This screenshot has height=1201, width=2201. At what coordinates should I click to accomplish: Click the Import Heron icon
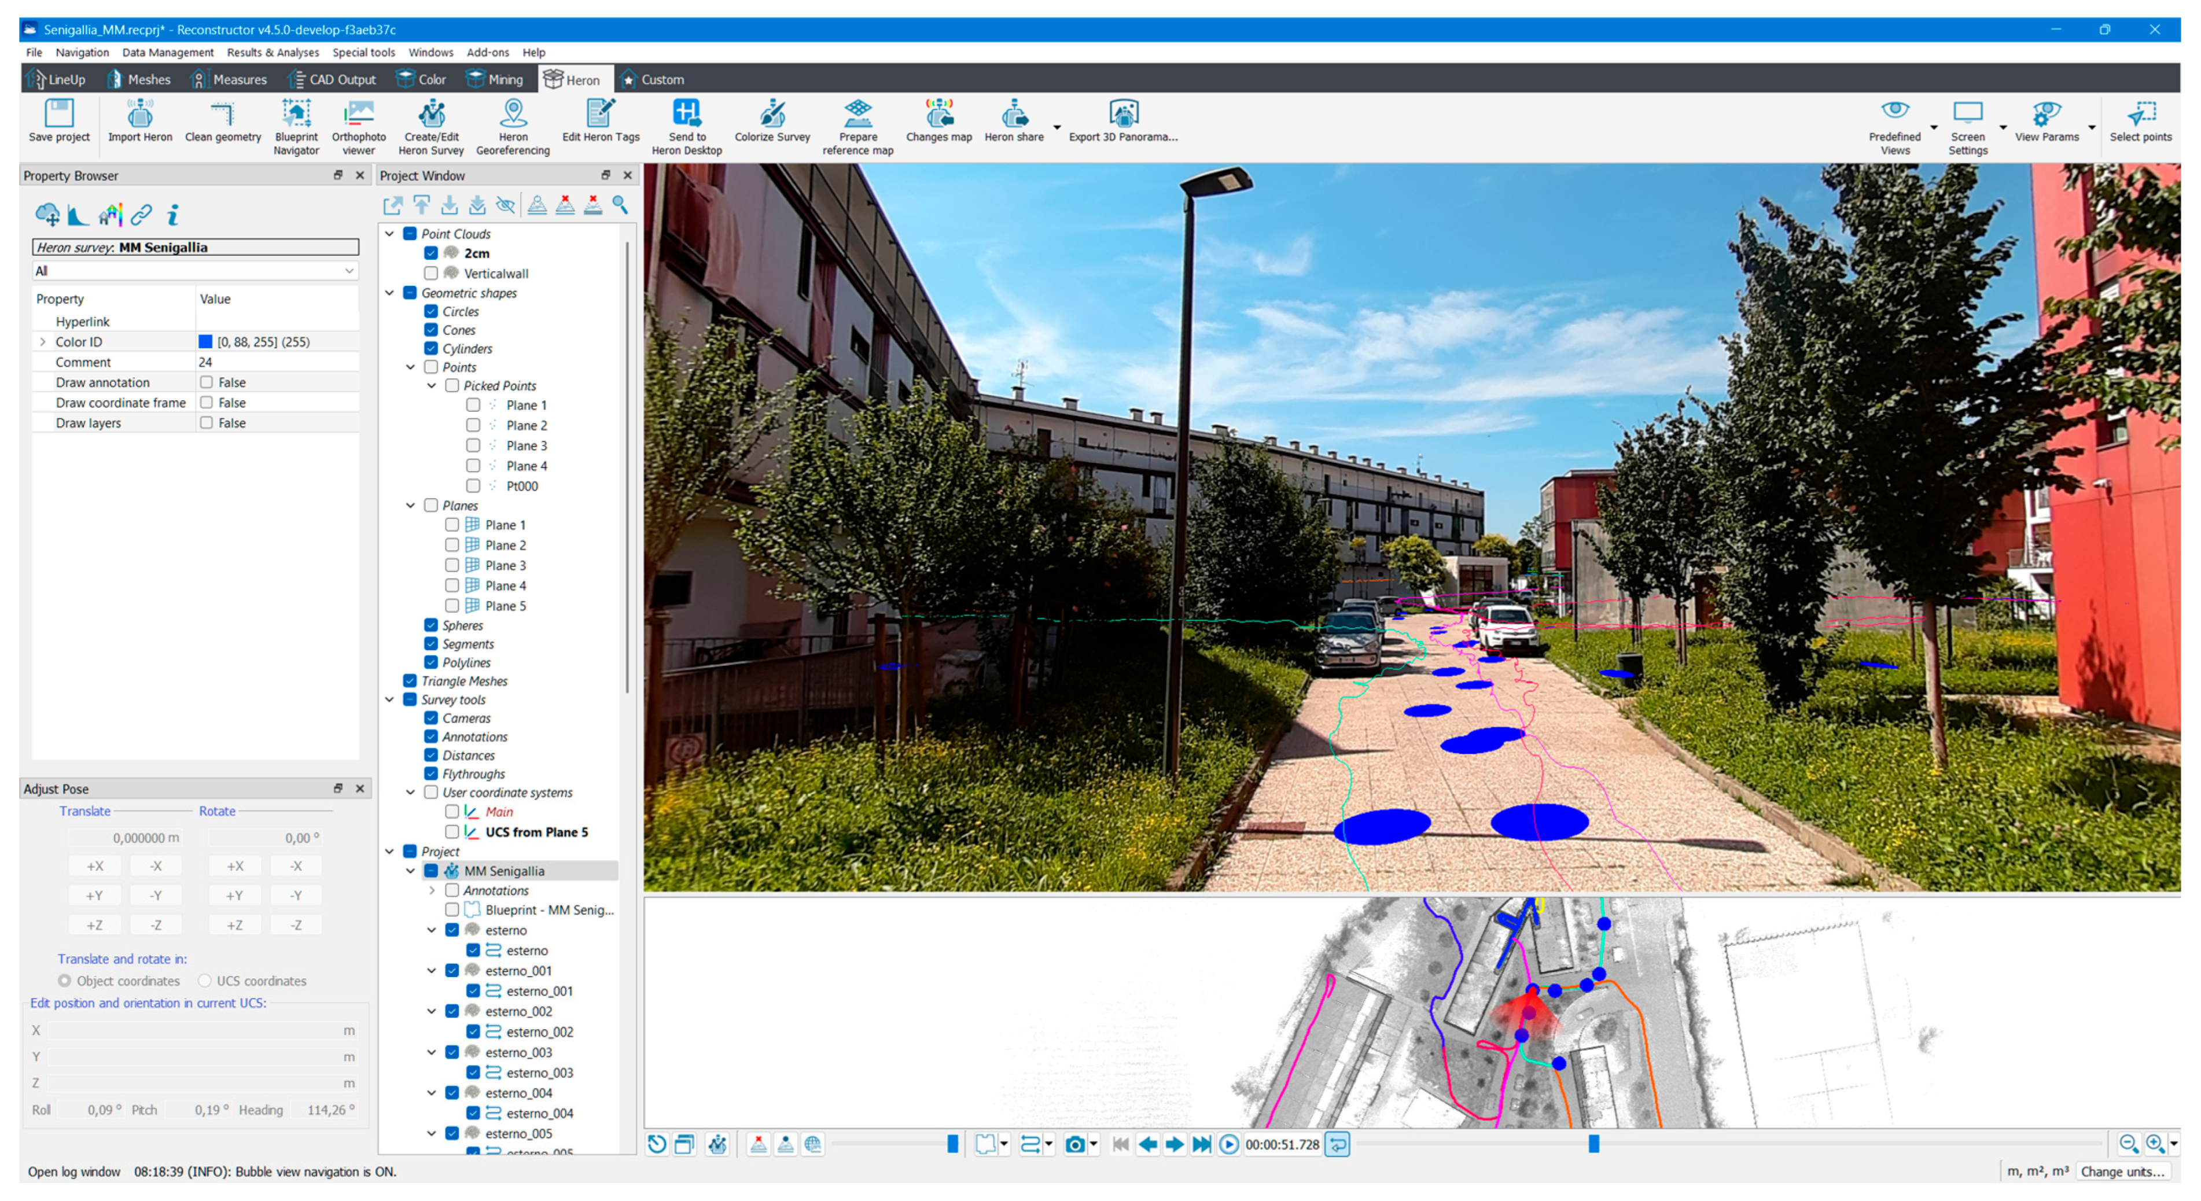click(x=140, y=113)
